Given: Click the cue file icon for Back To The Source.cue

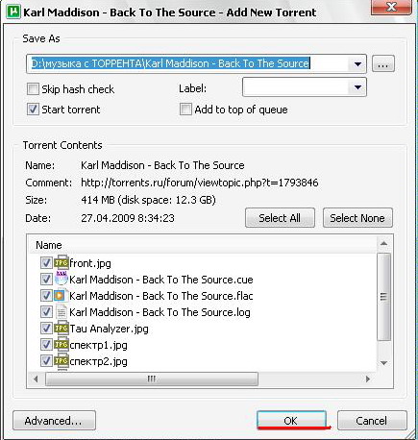Looking at the screenshot, I should pos(61,279).
